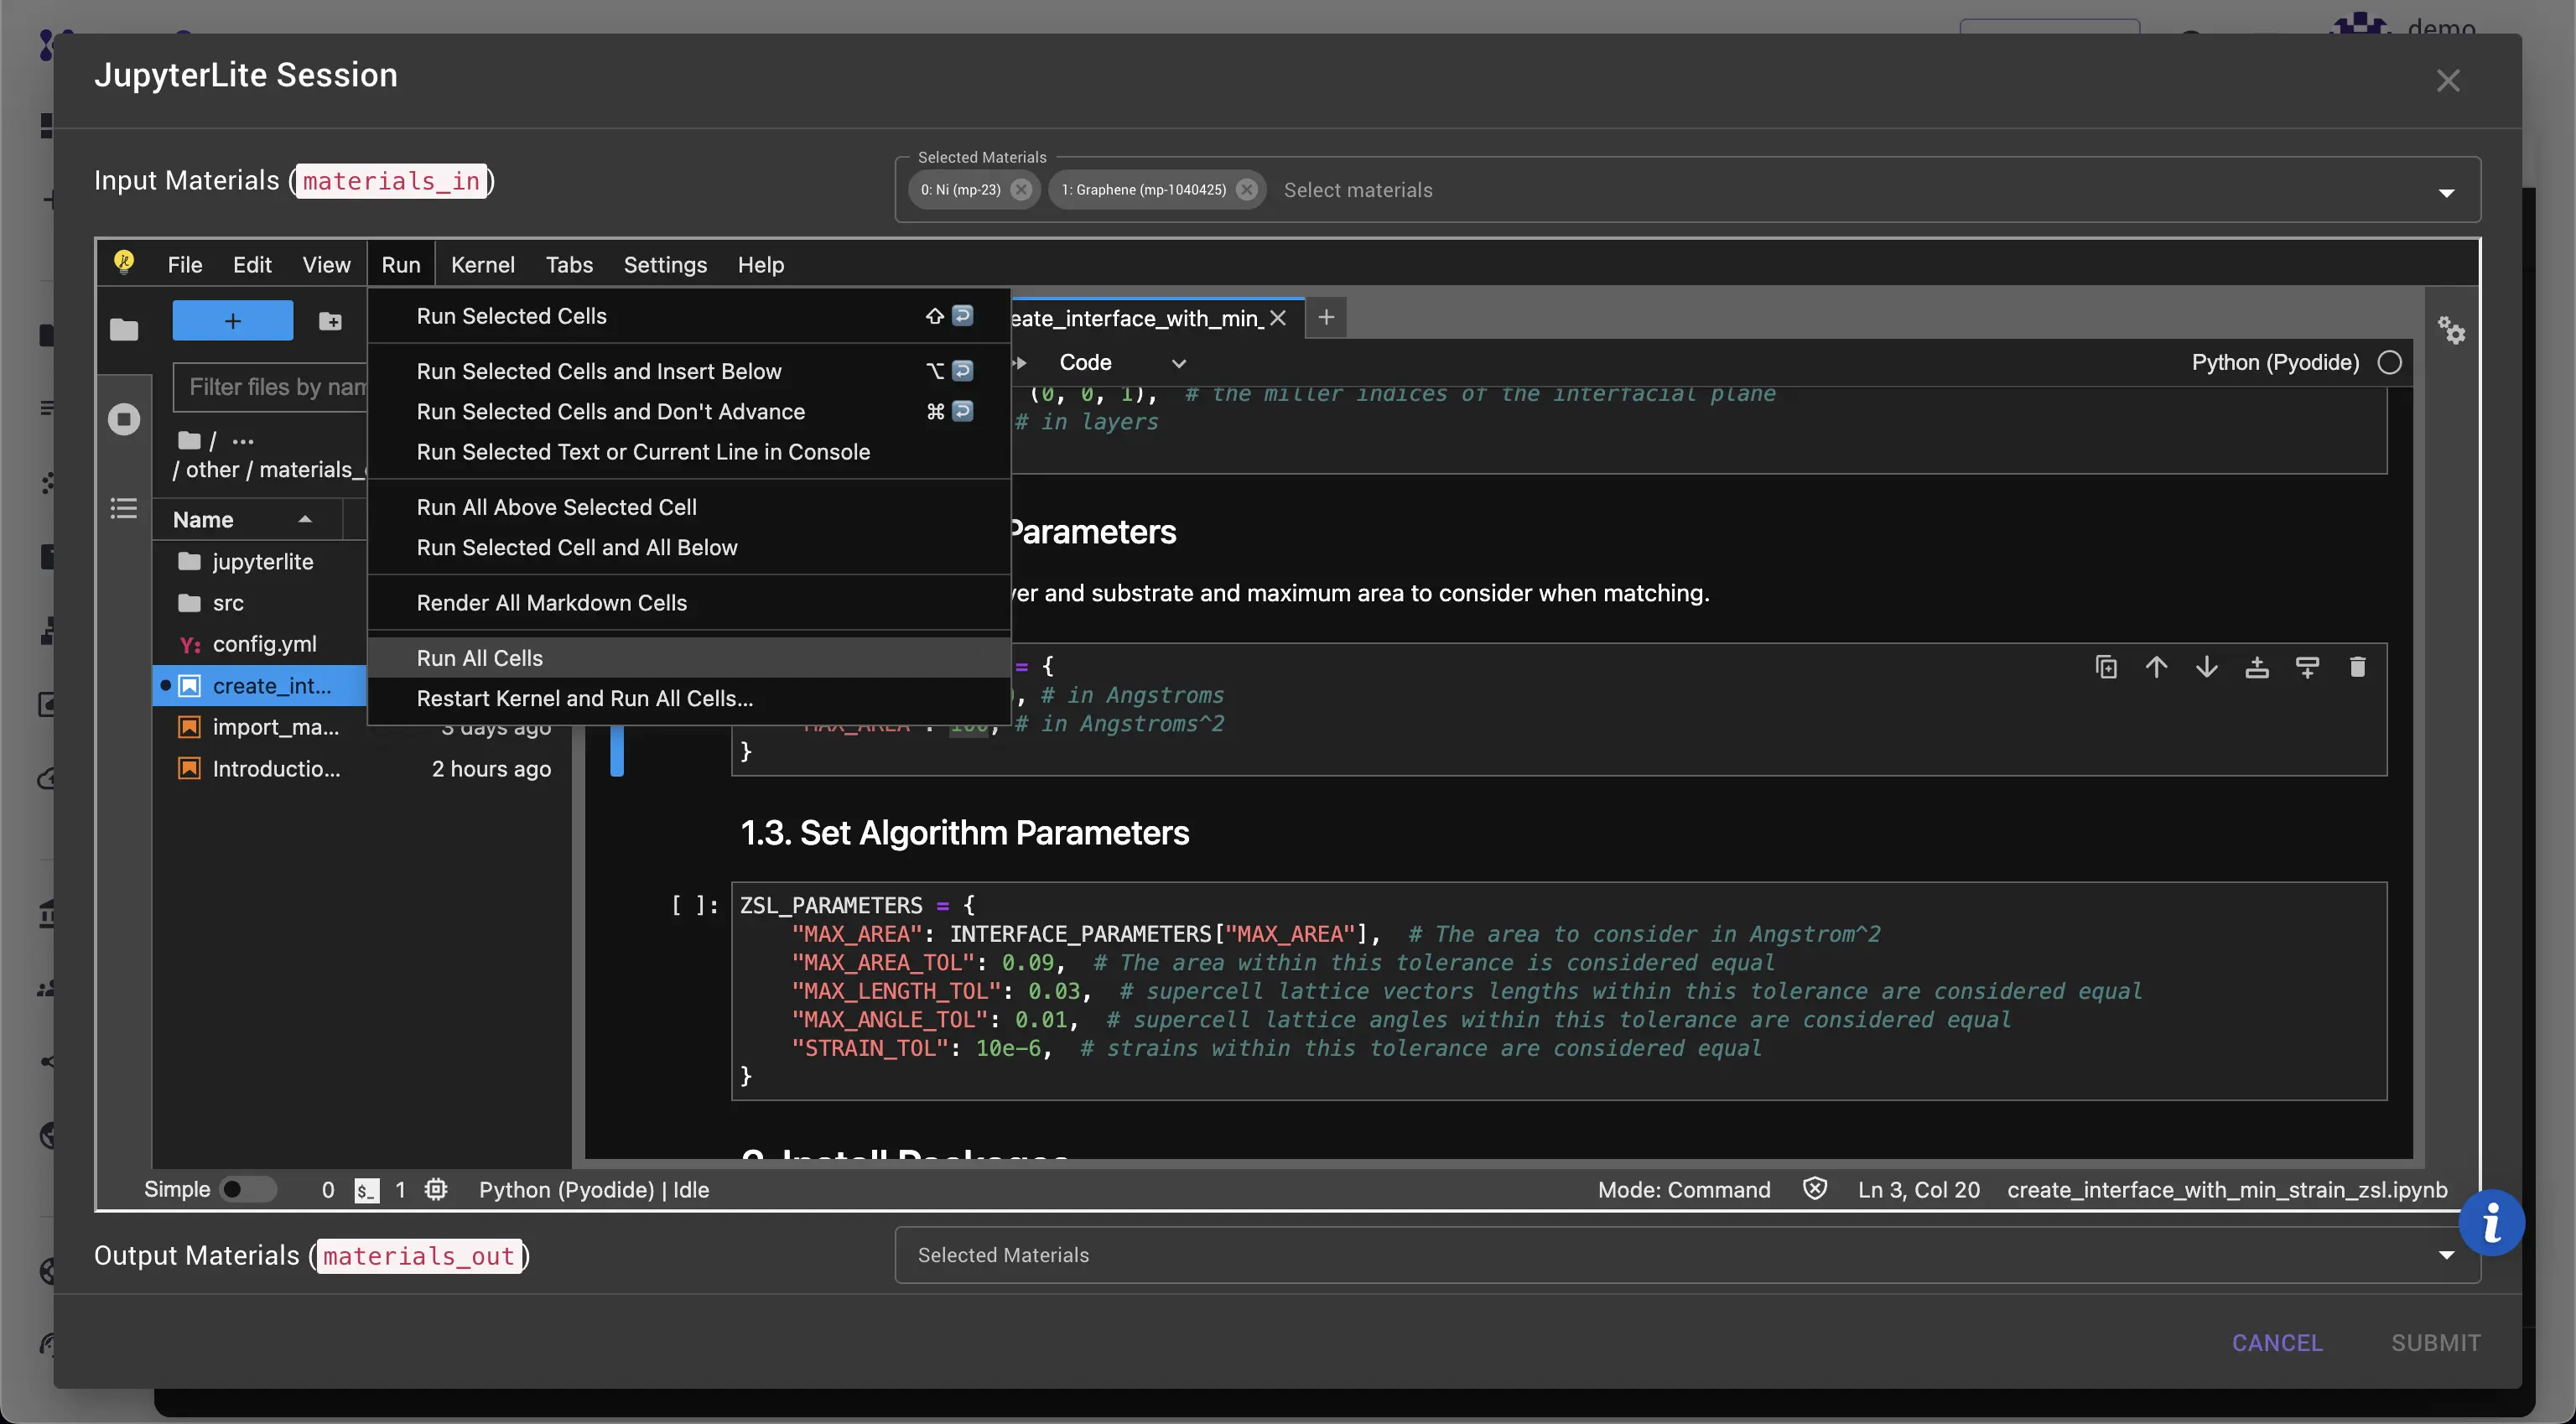Move the cell up with arrow icon
The image size is (2576, 1424).
pos(2156,667)
